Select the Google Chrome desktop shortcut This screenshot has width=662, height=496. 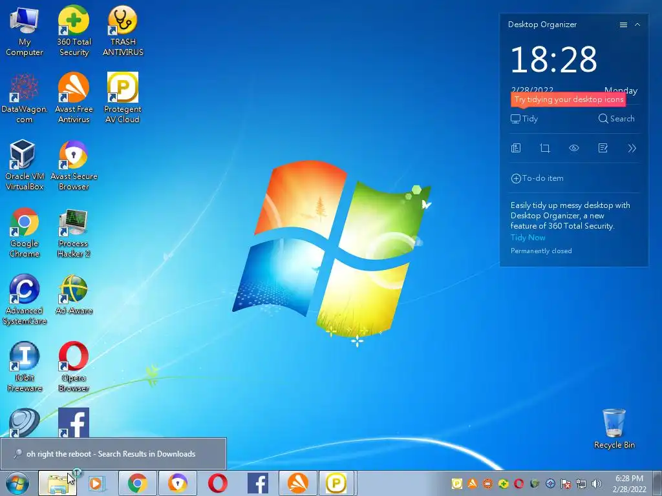point(25,232)
